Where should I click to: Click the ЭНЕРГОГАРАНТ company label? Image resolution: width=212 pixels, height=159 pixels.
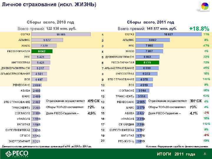tap(19, 141)
